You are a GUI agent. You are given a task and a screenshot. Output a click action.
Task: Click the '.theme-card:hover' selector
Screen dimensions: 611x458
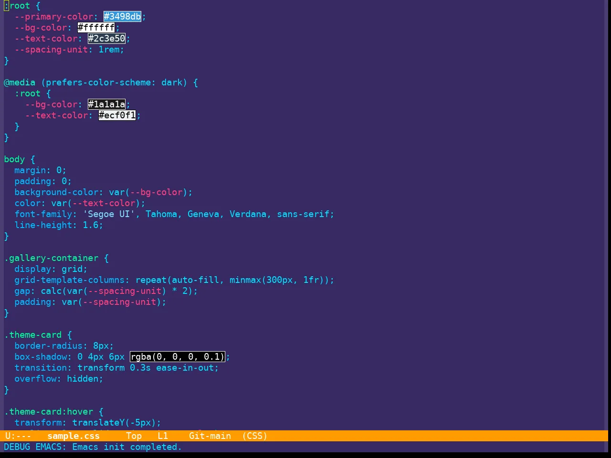[48, 412]
